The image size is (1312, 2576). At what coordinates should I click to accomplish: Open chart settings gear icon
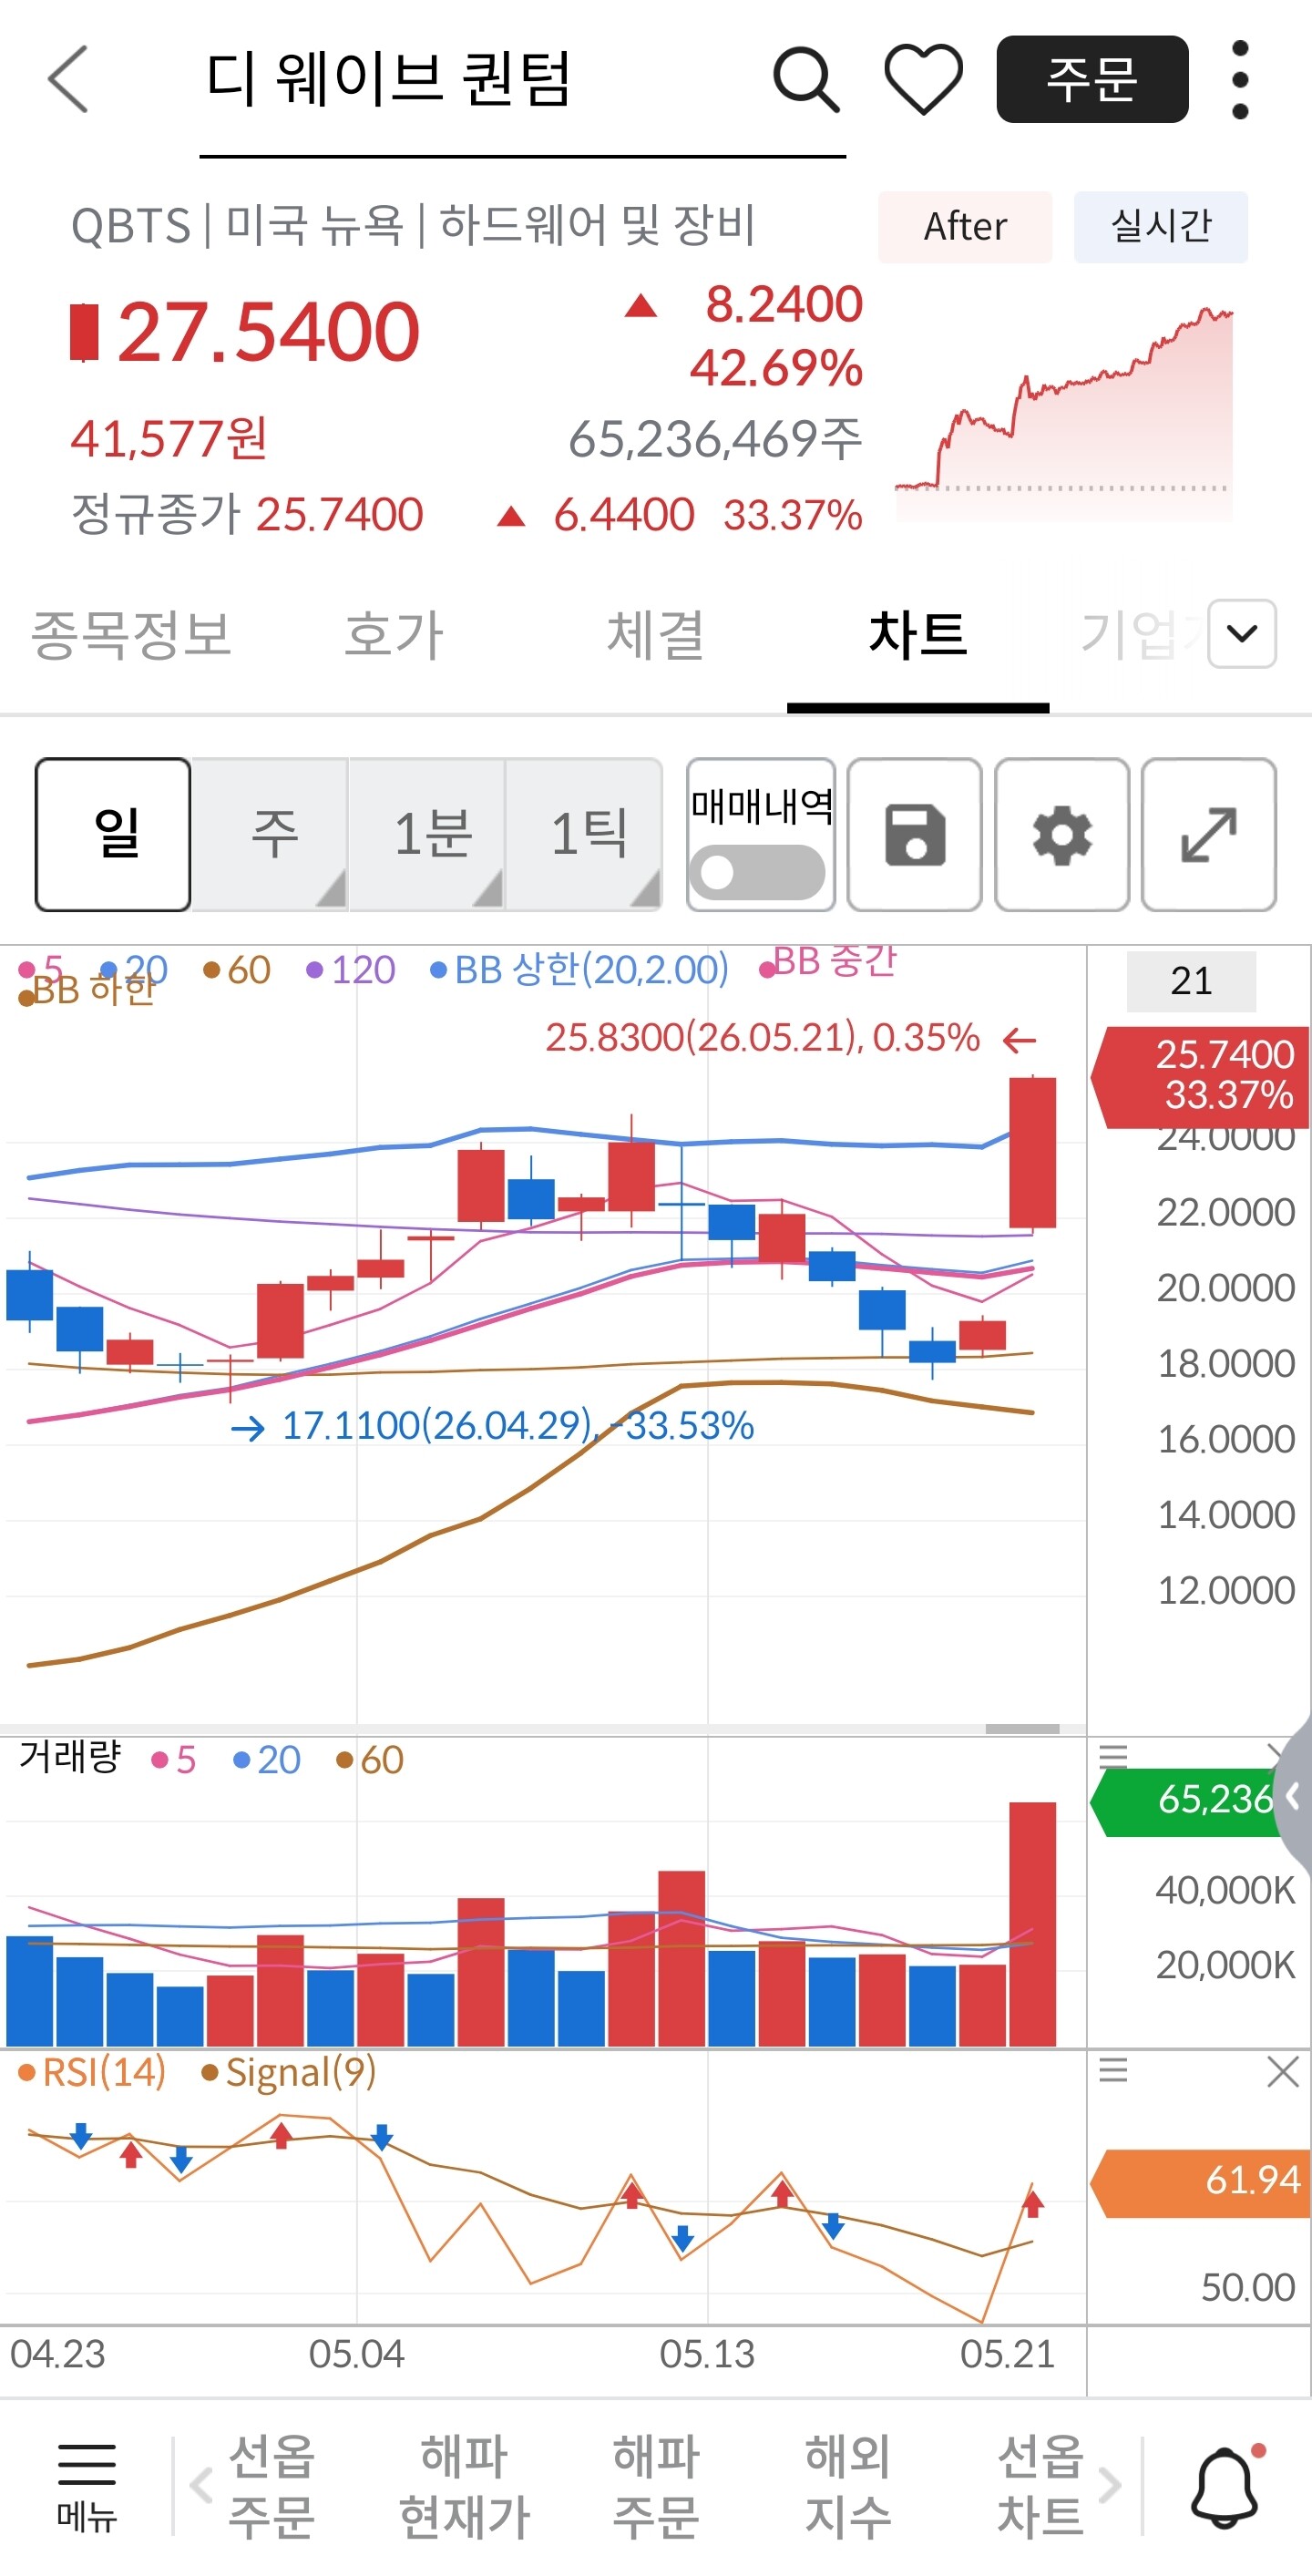point(1062,834)
